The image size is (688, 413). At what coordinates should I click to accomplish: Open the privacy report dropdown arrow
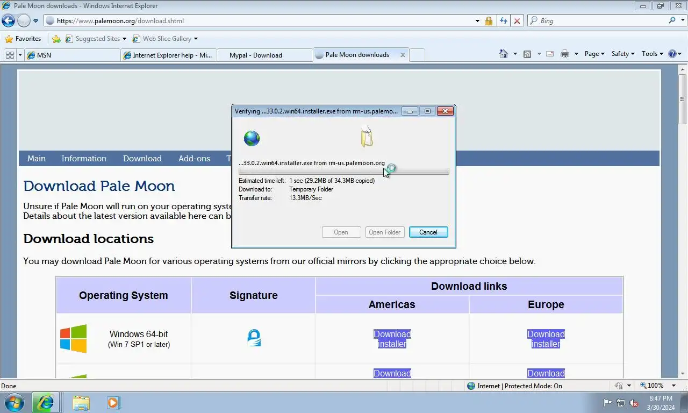629,386
